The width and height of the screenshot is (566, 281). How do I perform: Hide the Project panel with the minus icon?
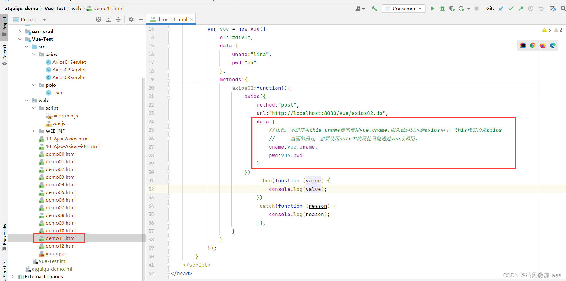click(x=141, y=19)
